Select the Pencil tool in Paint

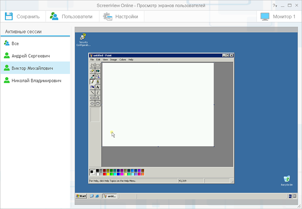pyautogui.click(x=92, y=82)
